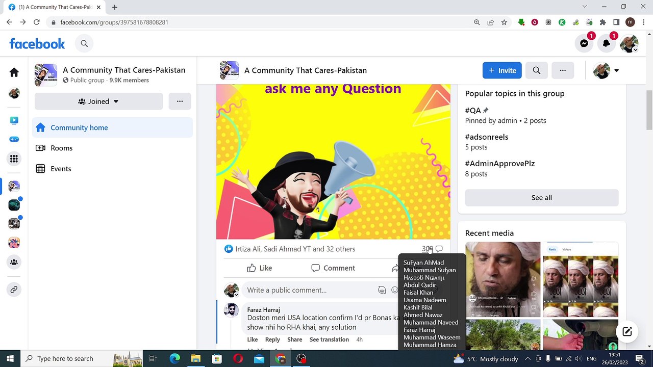
Task: Search within the group using magnifier button
Action: point(537,70)
